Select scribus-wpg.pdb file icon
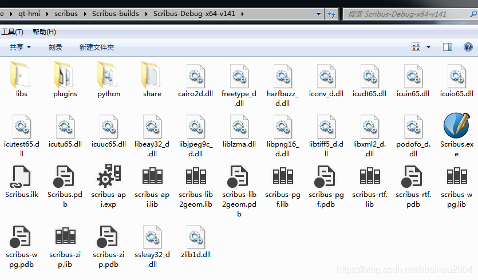The width and height of the screenshot is (478, 280). tap(21, 236)
